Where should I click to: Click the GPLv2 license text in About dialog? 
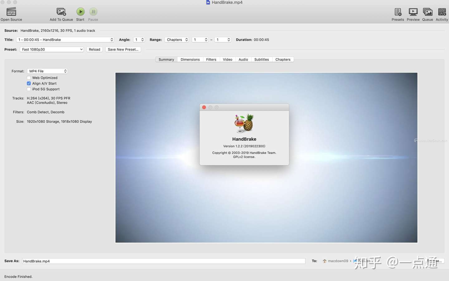(244, 157)
